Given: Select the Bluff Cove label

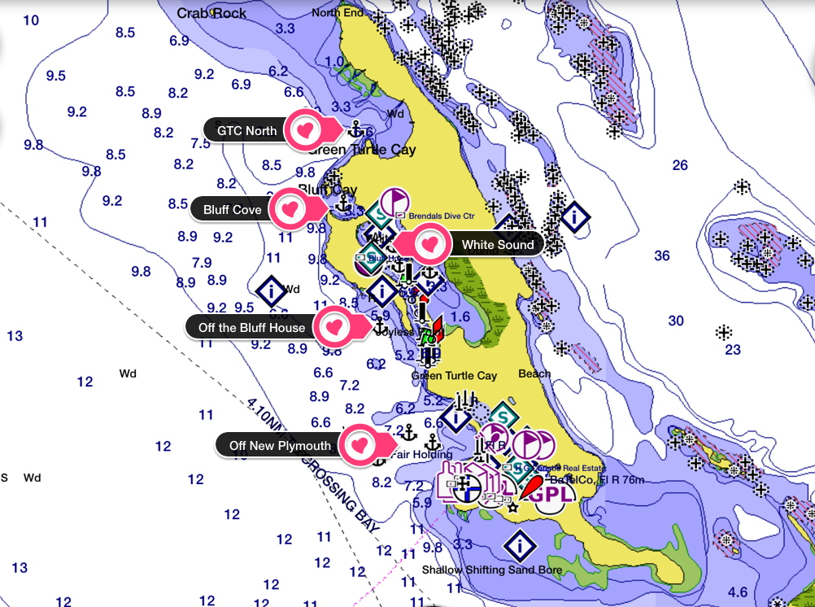Looking at the screenshot, I should [x=233, y=210].
